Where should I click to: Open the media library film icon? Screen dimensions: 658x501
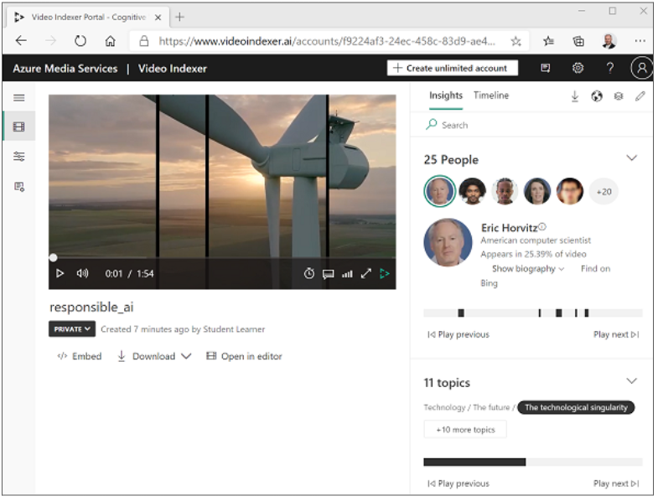tap(19, 127)
